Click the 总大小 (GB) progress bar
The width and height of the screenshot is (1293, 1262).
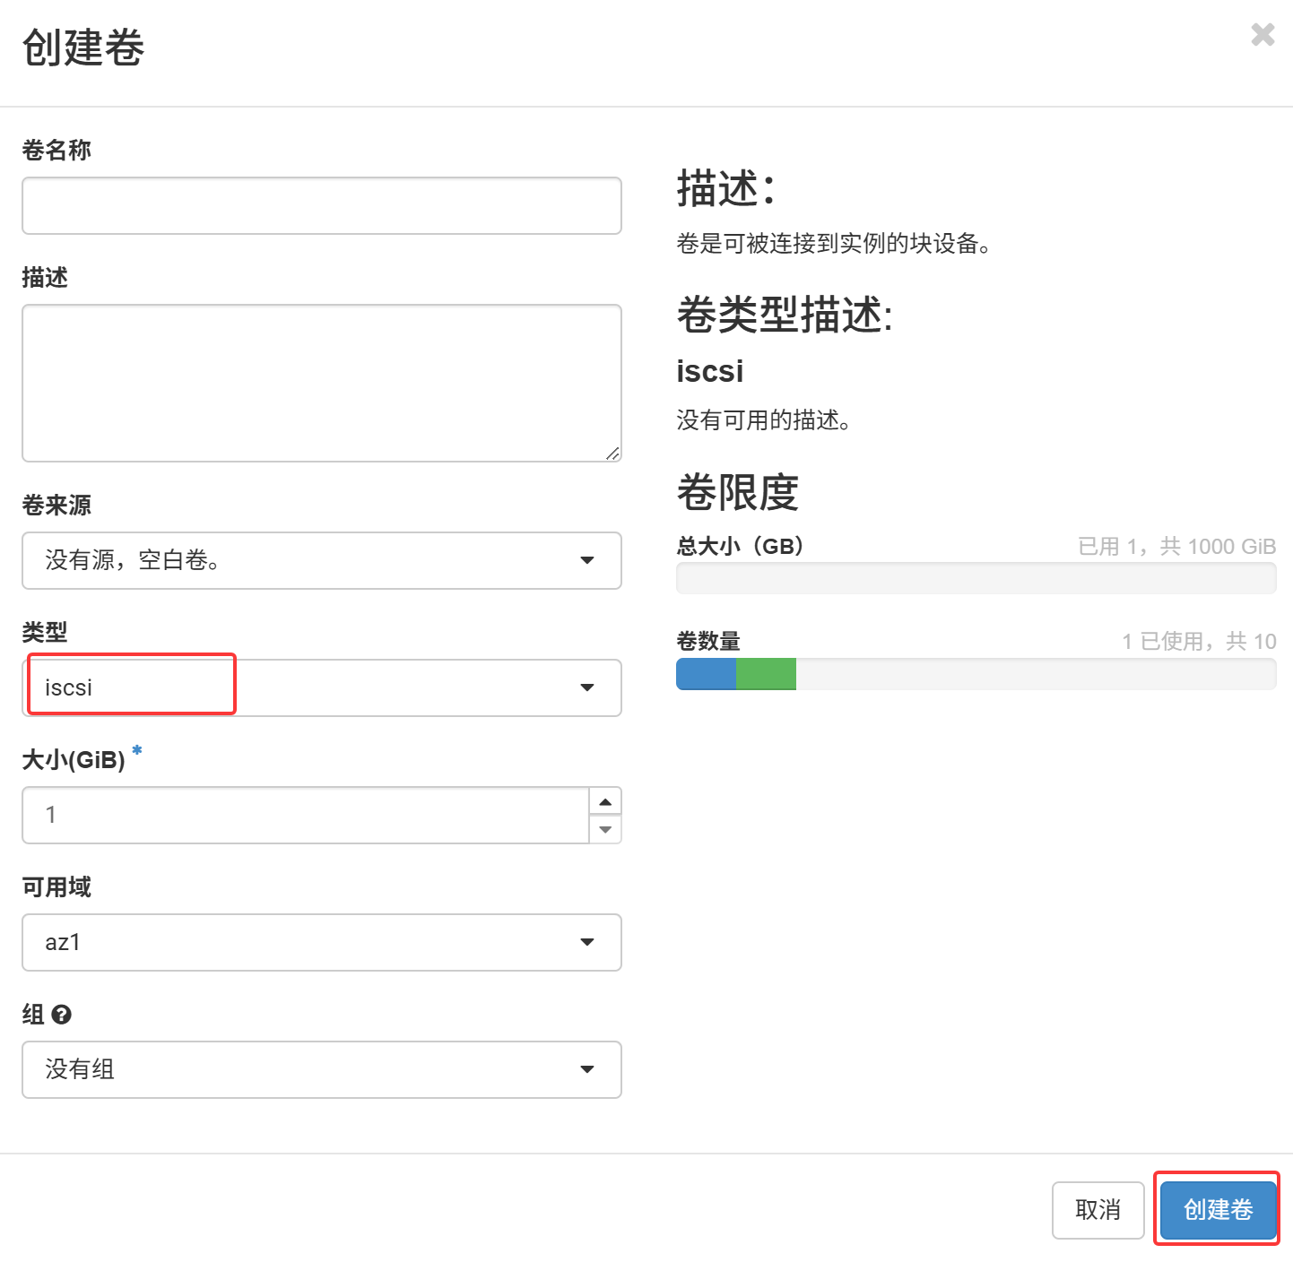(976, 578)
